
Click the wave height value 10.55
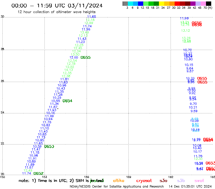[x=56, y=101]
